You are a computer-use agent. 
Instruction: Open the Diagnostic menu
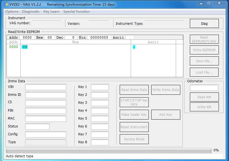(x=31, y=12)
